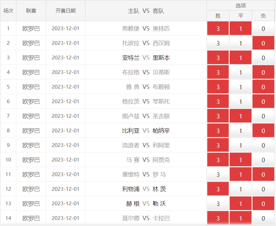The width and height of the screenshot is (276, 226).
Task: Select lose option 0 for 亚特兰 VS 里斯本
Action: tap(263, 58)
